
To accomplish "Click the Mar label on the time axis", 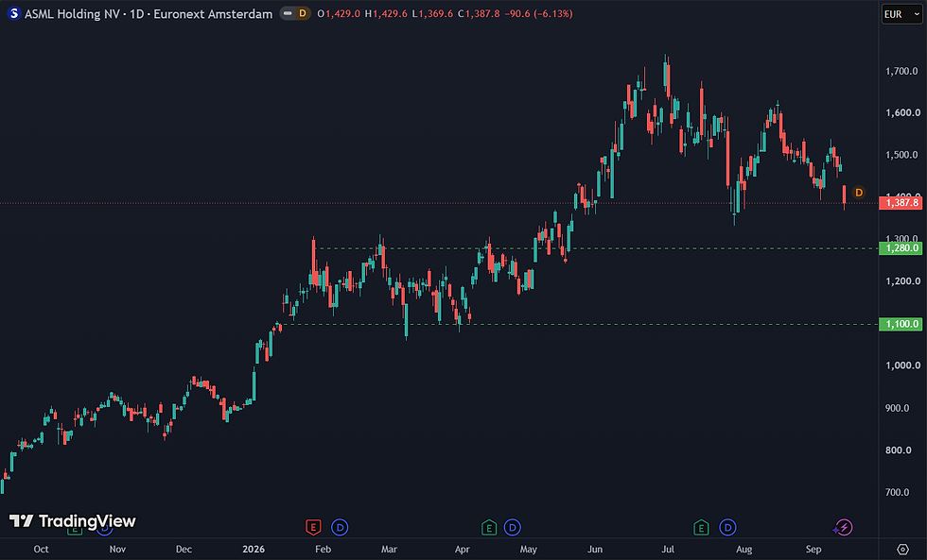I will pyautogui.click(x=389, y=549).
